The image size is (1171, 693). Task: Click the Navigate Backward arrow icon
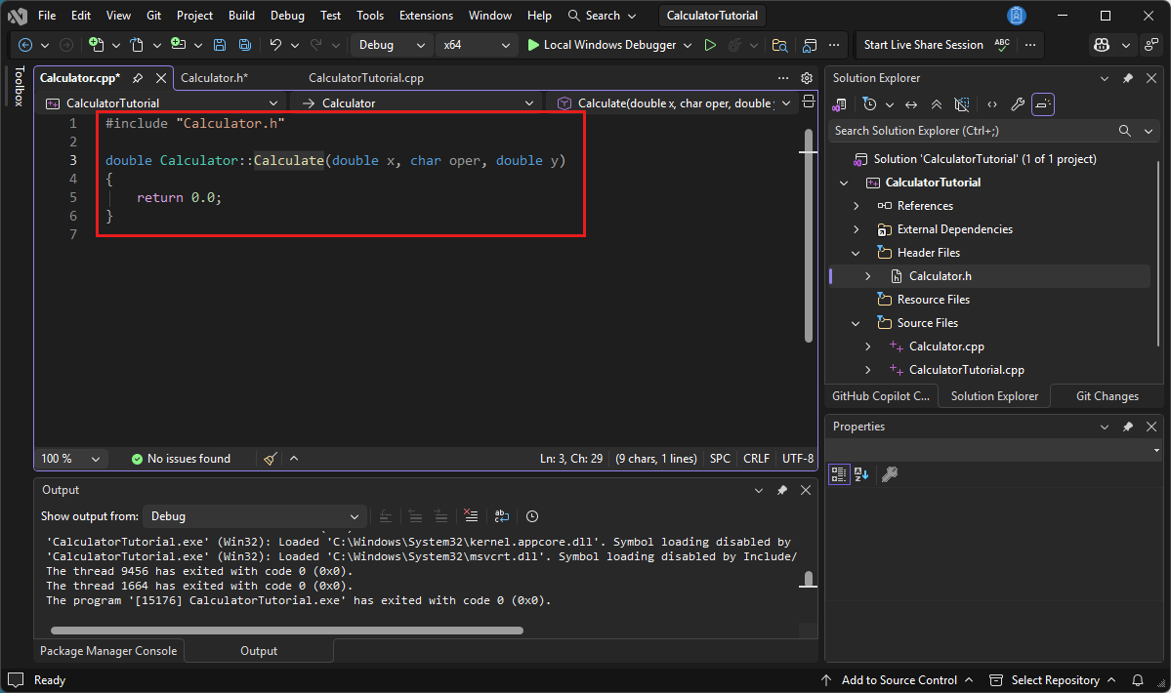point(25,45)
